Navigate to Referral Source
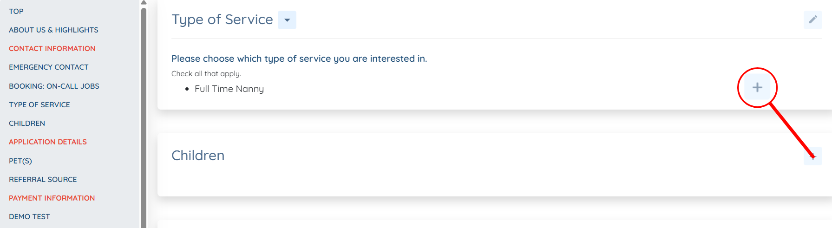The width and height of the screenshot is (832, 228). [43, 179]
